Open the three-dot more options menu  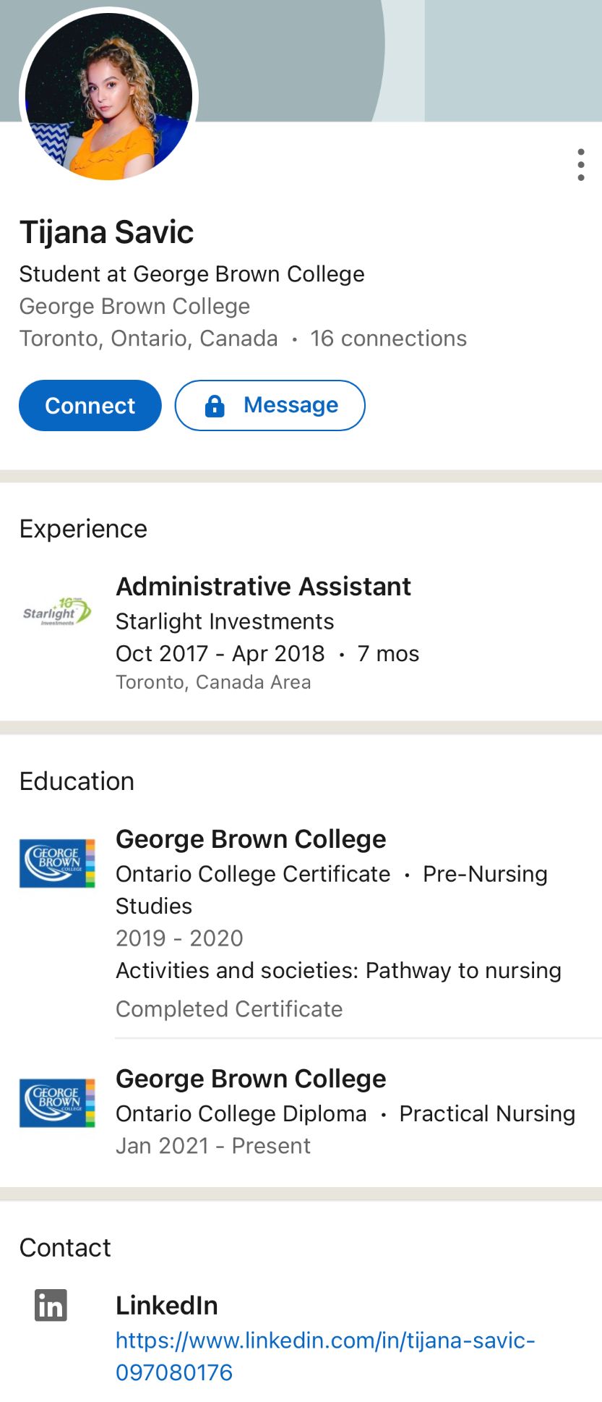coord(581,165)
